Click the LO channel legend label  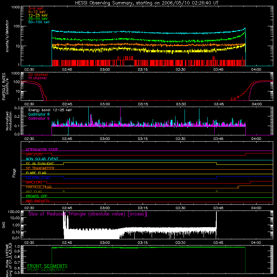click(38, 74)
